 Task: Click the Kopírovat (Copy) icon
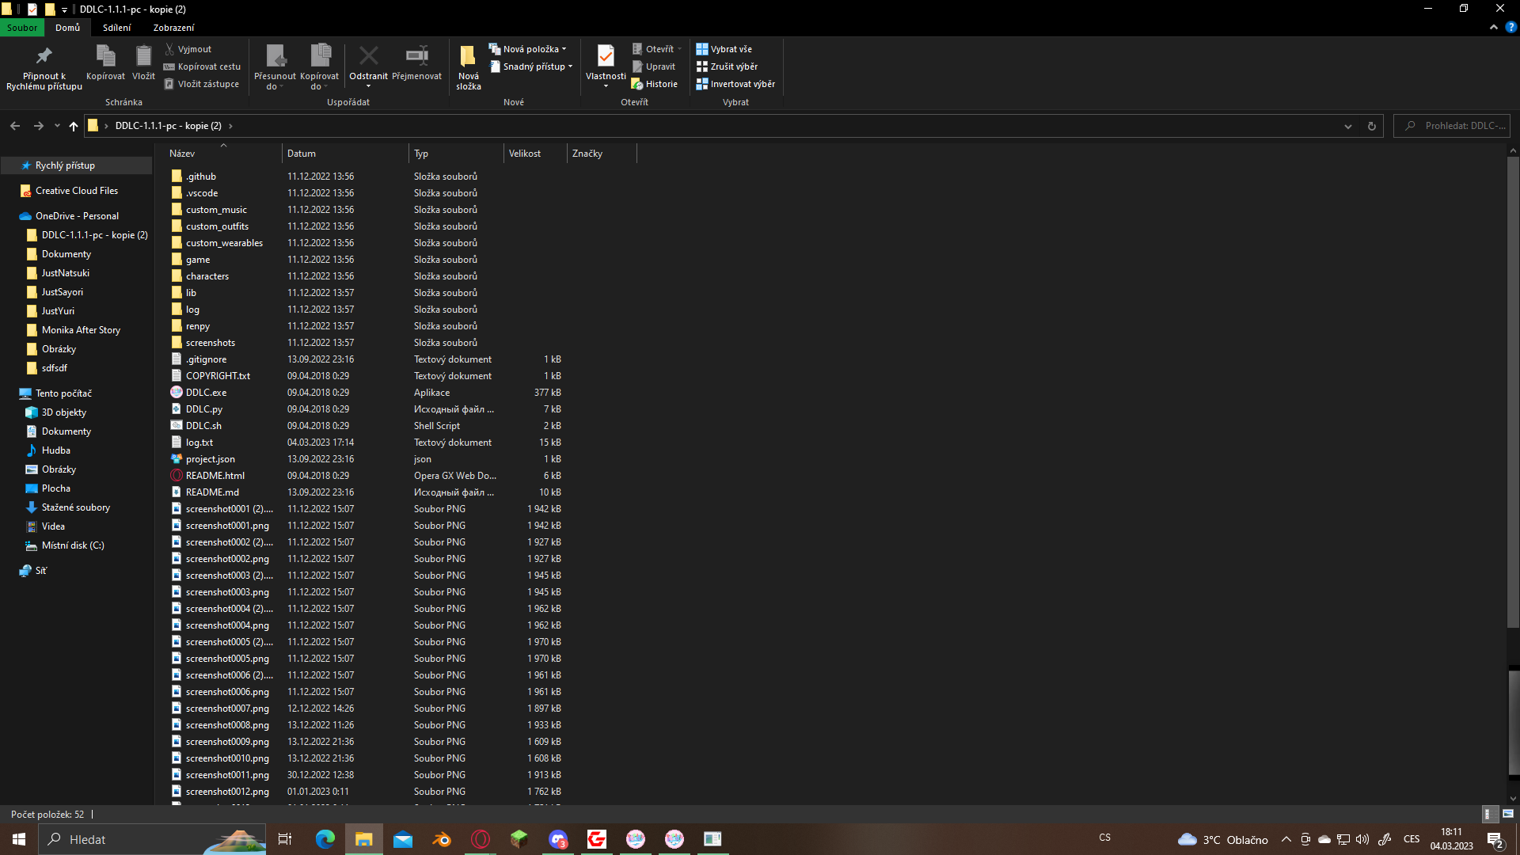105,63
